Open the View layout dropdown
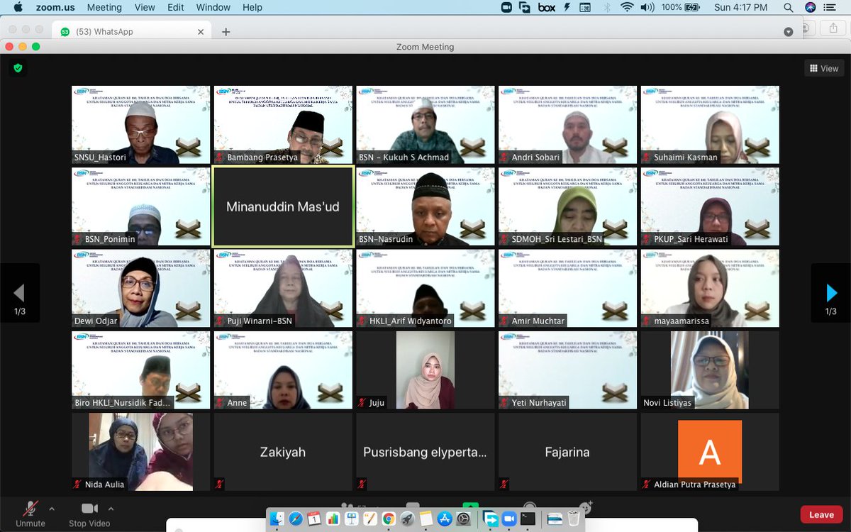Viewport: 851px width, 532px height. pyautogui.click(x=824, y=69)
